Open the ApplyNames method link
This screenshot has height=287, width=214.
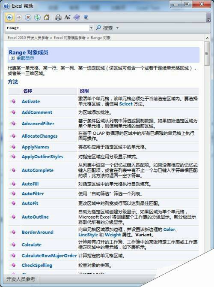point(36,147)
